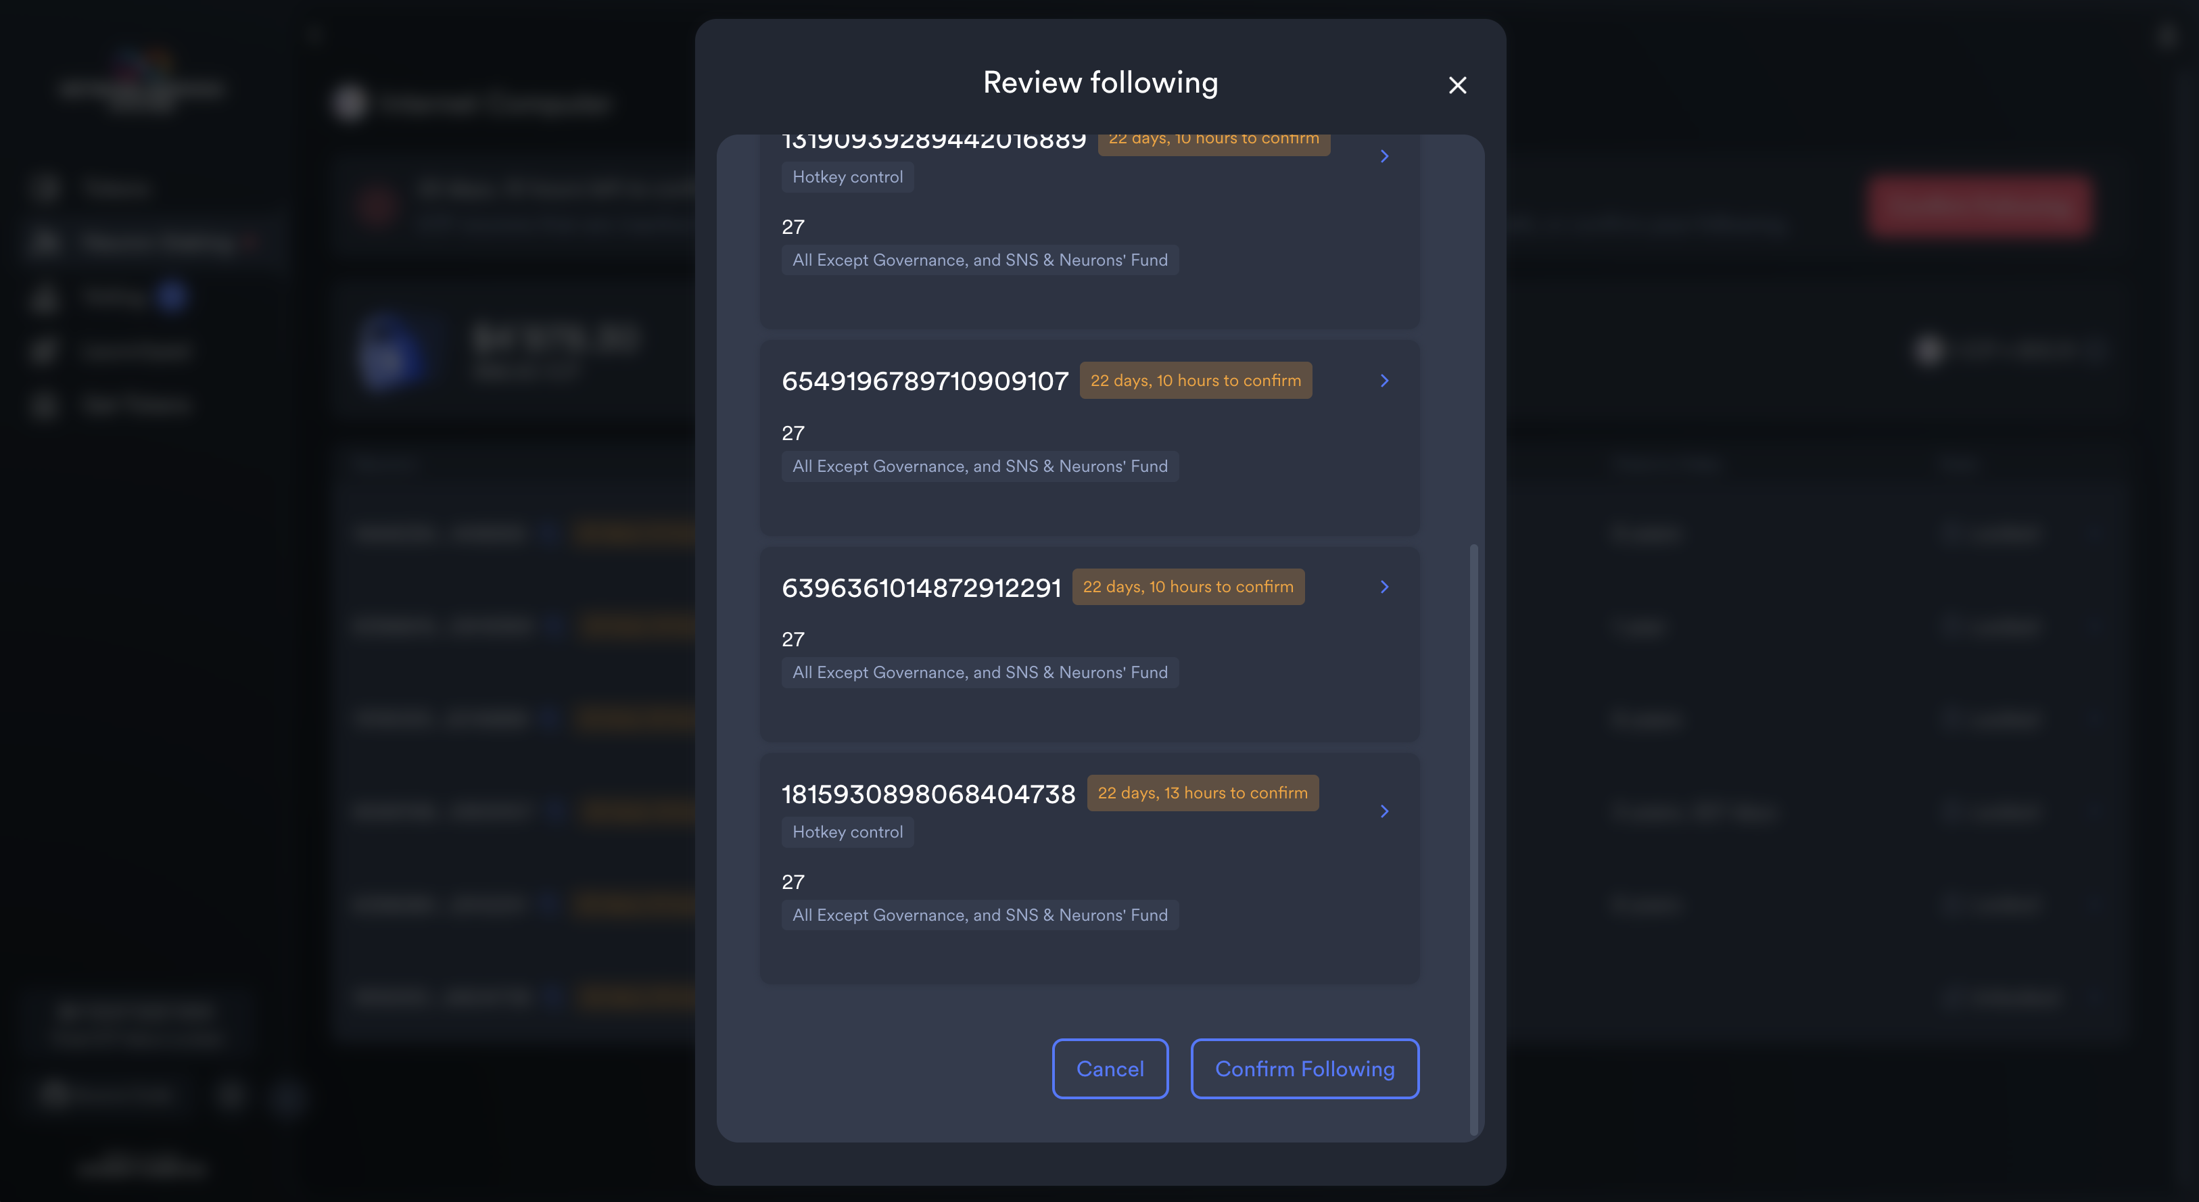Click confirm-time badge beside neuron 6549196789710909107
This screenshot has width=2199, height=1202.
click(x=1195, y=381)
